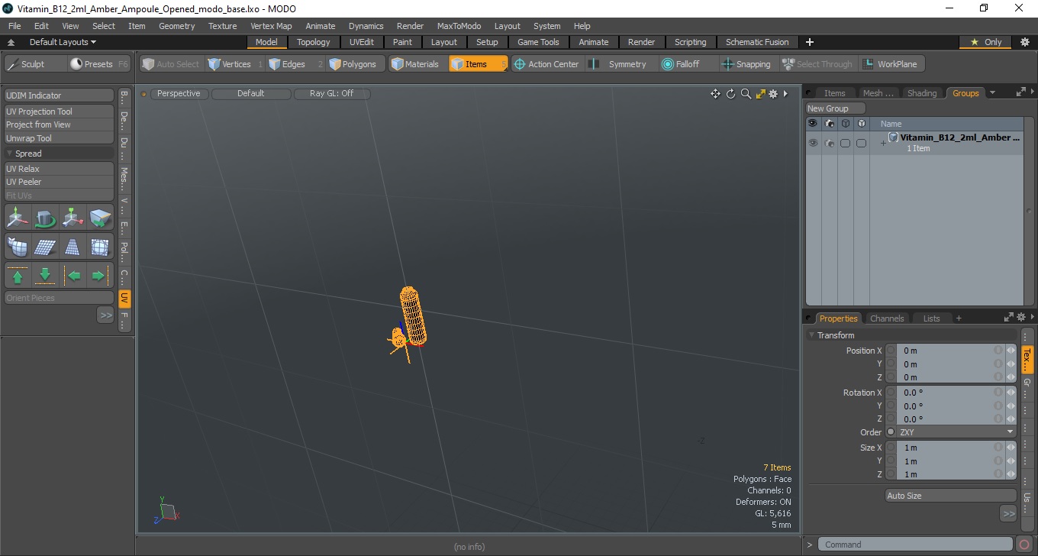Click the Command input field
Image resolution: width=1038 pixels, height=556 pixels.
916,545
